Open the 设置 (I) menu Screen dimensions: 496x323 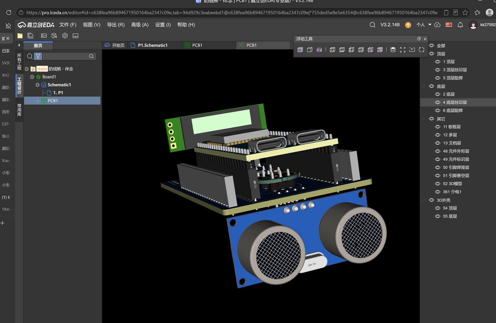(163, 25)
